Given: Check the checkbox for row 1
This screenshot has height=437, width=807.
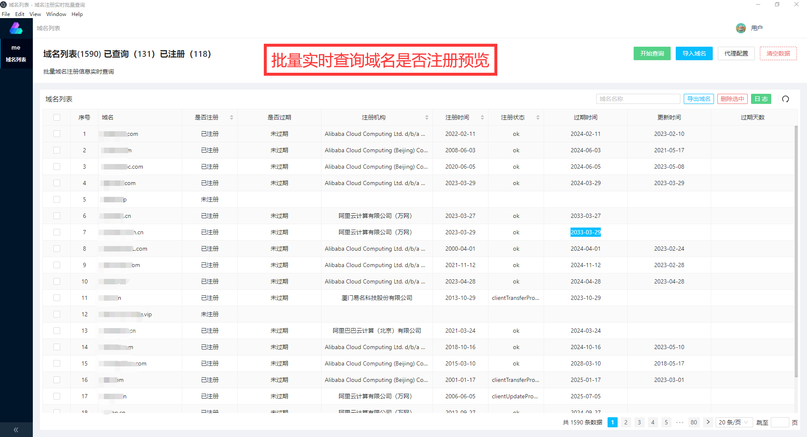Looking at the screenshot, I should pyautogui.click(x=57, y=134).
